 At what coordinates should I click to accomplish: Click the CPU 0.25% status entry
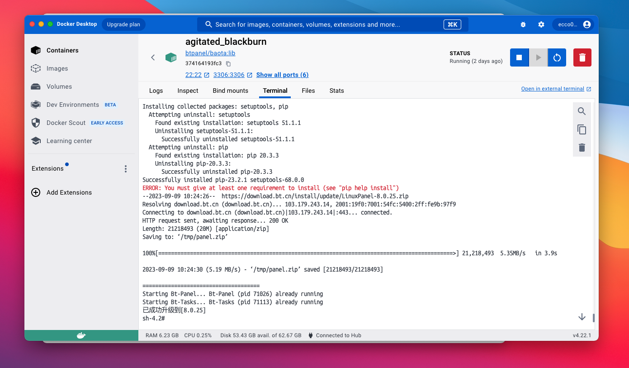[x=198, y=335]
